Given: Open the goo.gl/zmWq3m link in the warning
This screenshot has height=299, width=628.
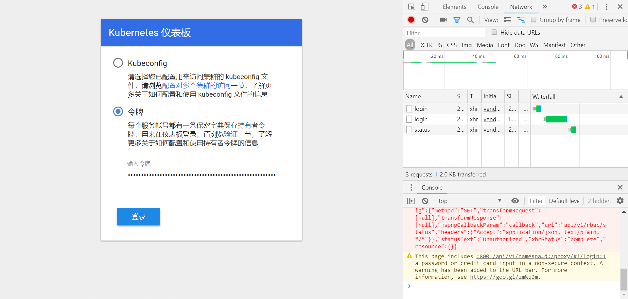Looking at the screenshot, I should pyautogui.click(x=504, y=277).
